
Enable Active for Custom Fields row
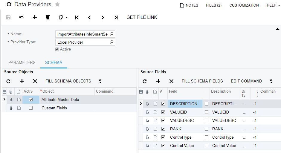[31, 108]
